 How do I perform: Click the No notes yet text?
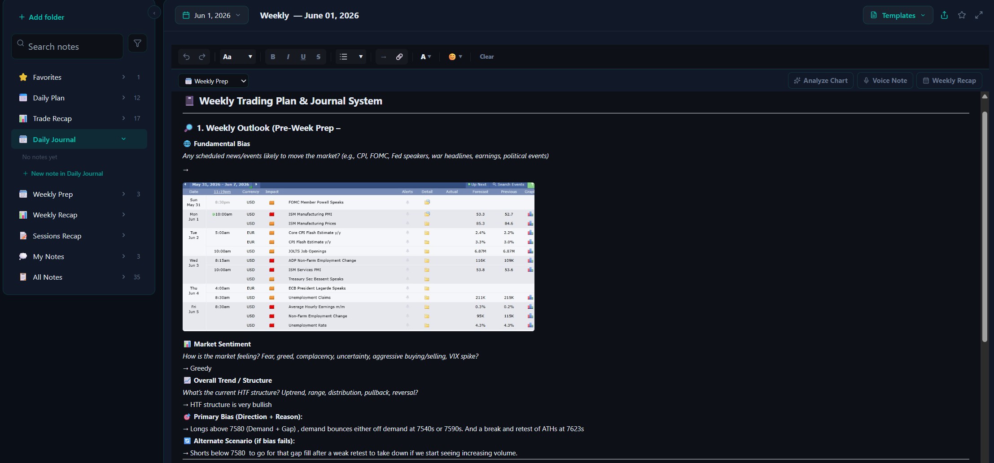pyautogui.click(x=40, y=157)
